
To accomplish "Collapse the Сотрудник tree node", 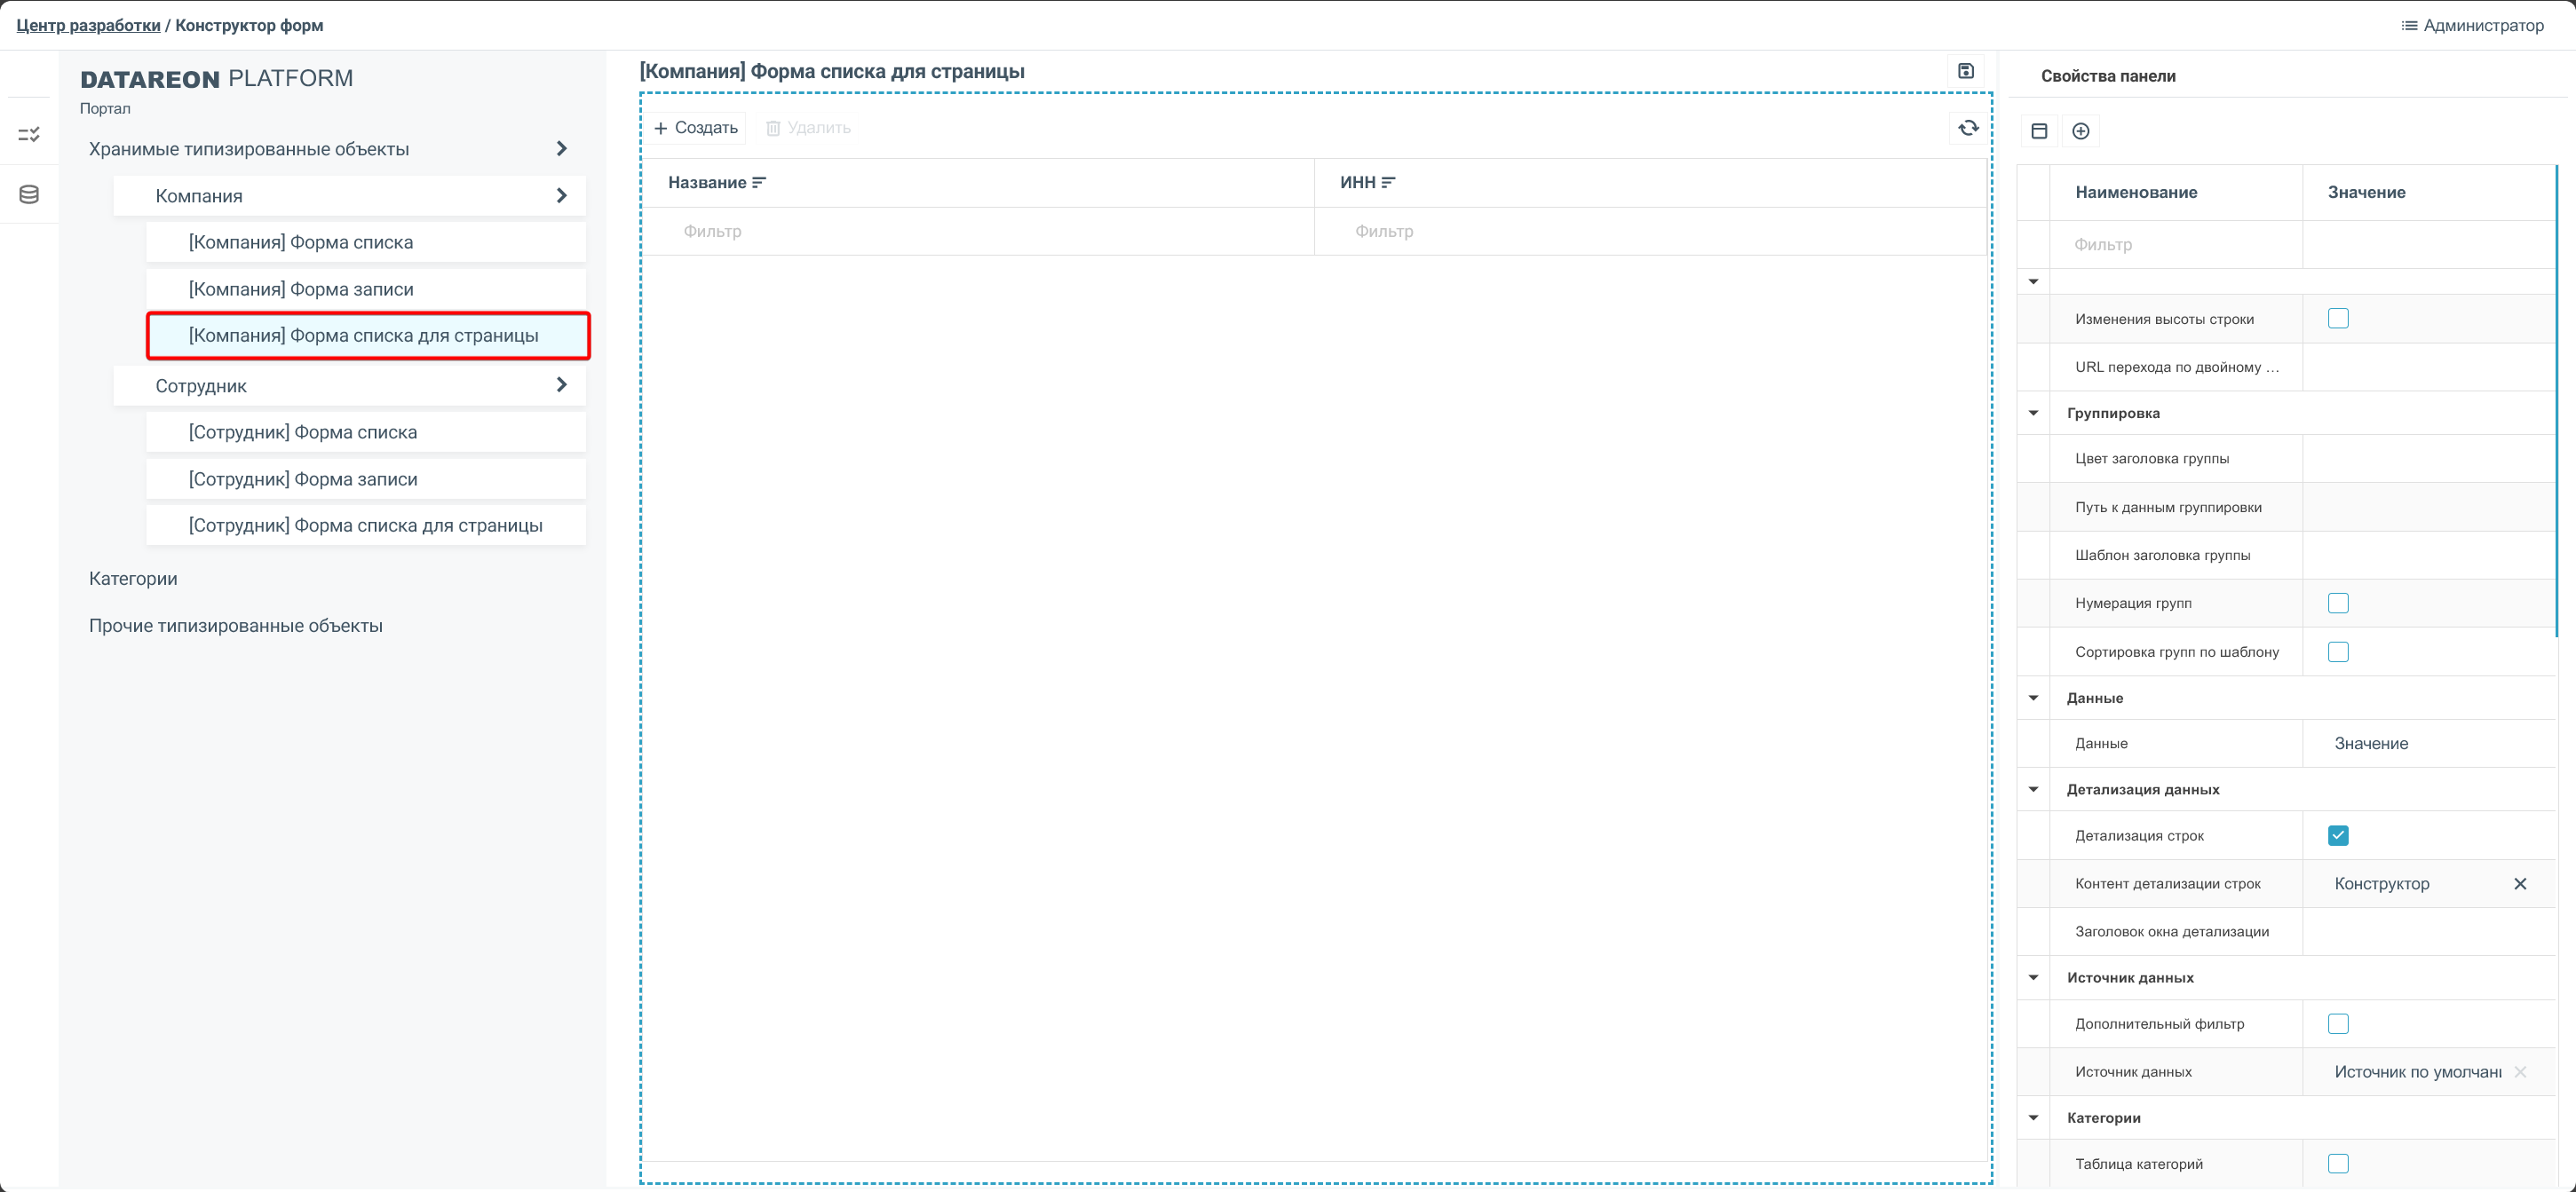I will point(561,384).
